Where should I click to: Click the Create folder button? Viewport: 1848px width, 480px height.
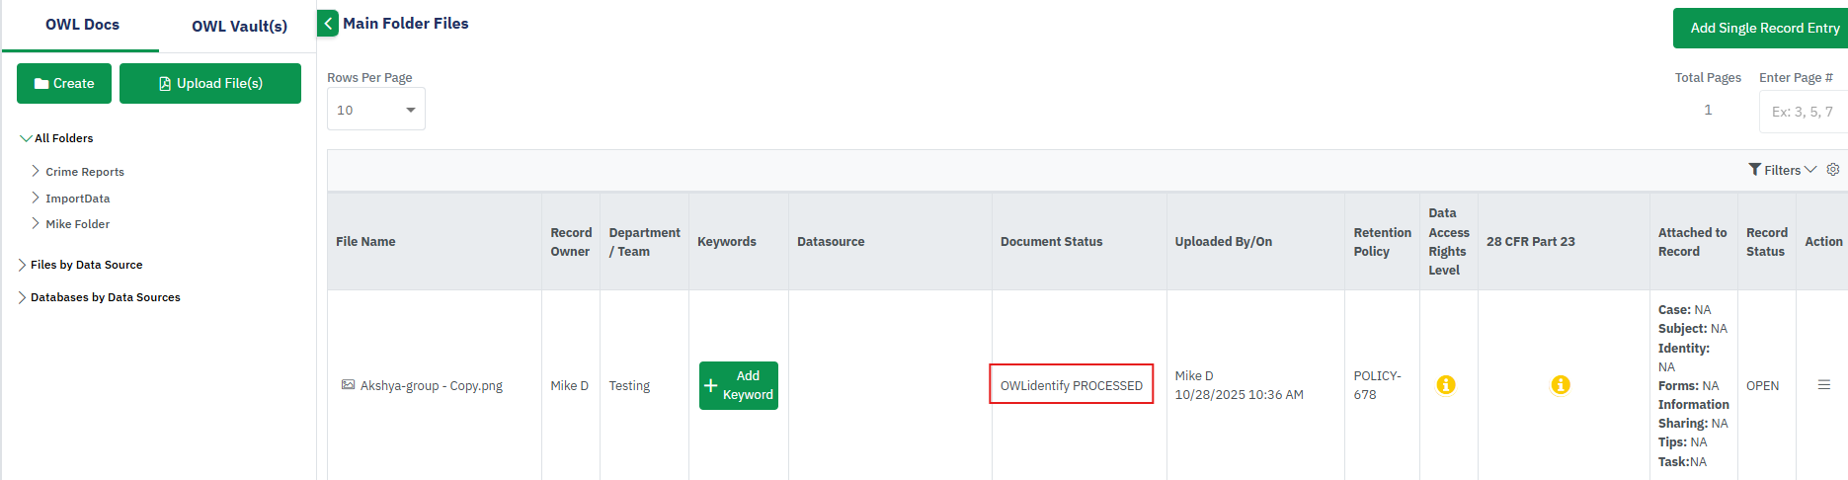64,84
